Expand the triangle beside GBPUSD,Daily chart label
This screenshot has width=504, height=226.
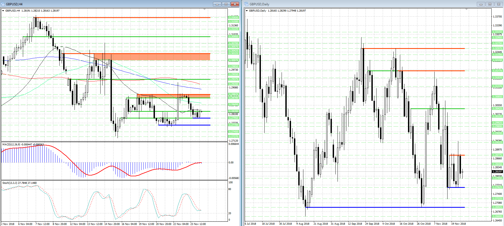(247, 11)
